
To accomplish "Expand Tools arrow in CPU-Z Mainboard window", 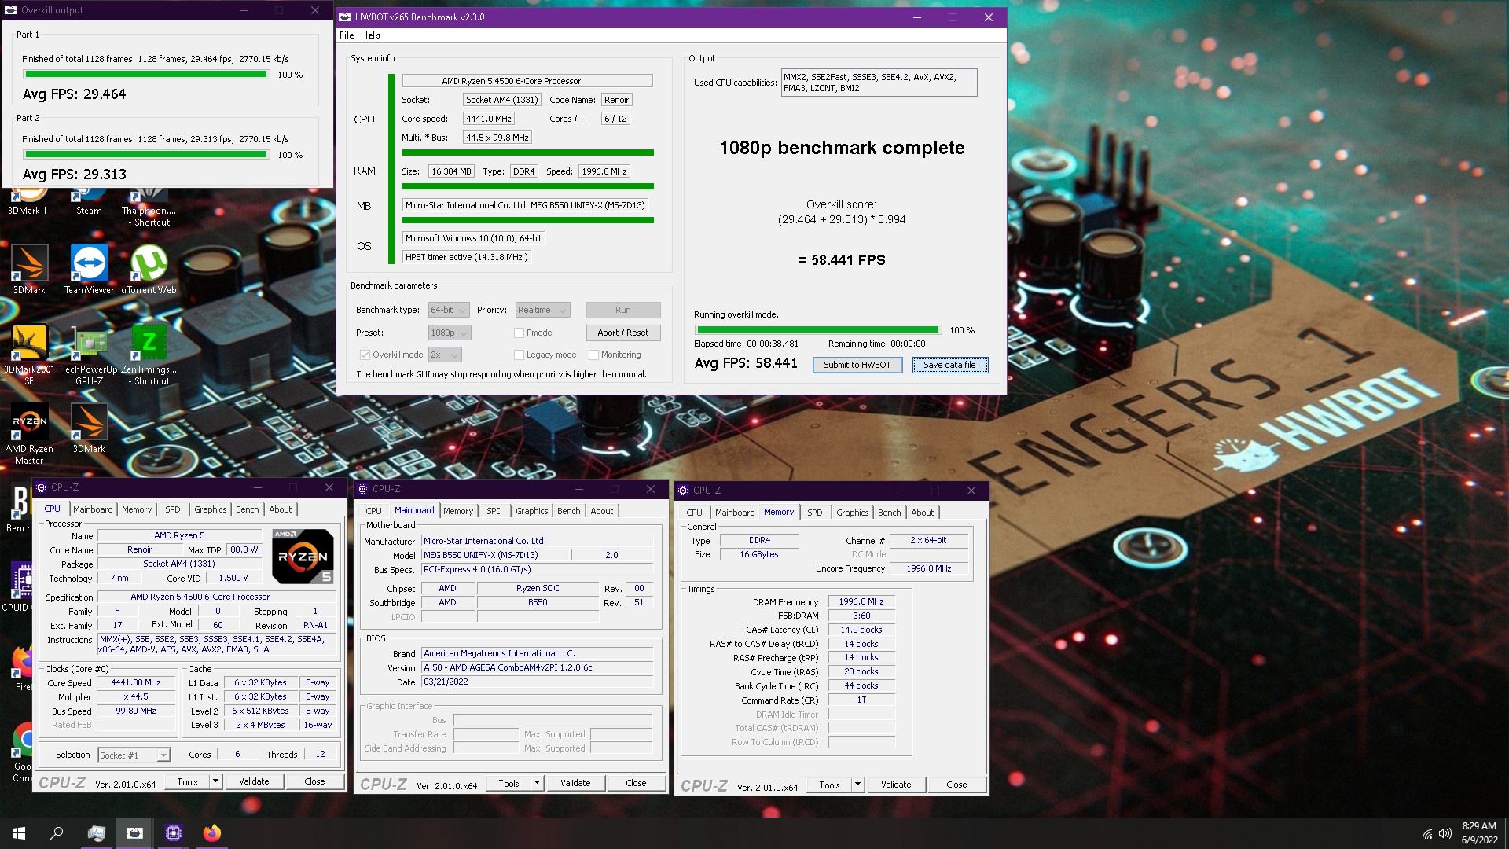I will click(x=537, y=783).
